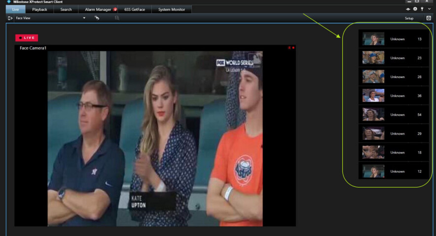Click the key login icon
The height and width of the screenshot is (236, 436).
point(422,9)
